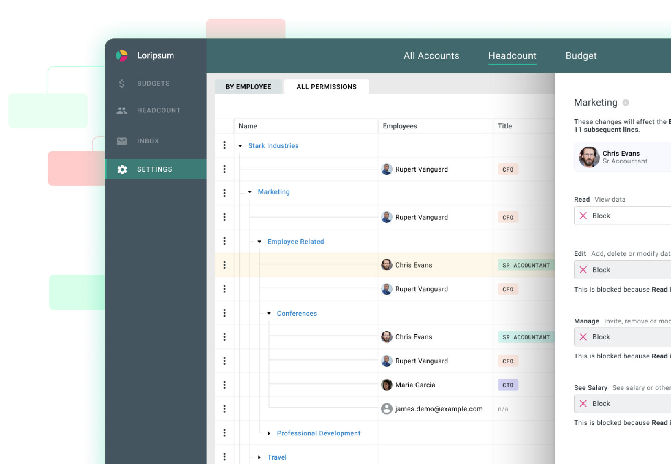671x464 pixels.
Task: Toggle the See Salary Block setting
Action: coord(584,403)
